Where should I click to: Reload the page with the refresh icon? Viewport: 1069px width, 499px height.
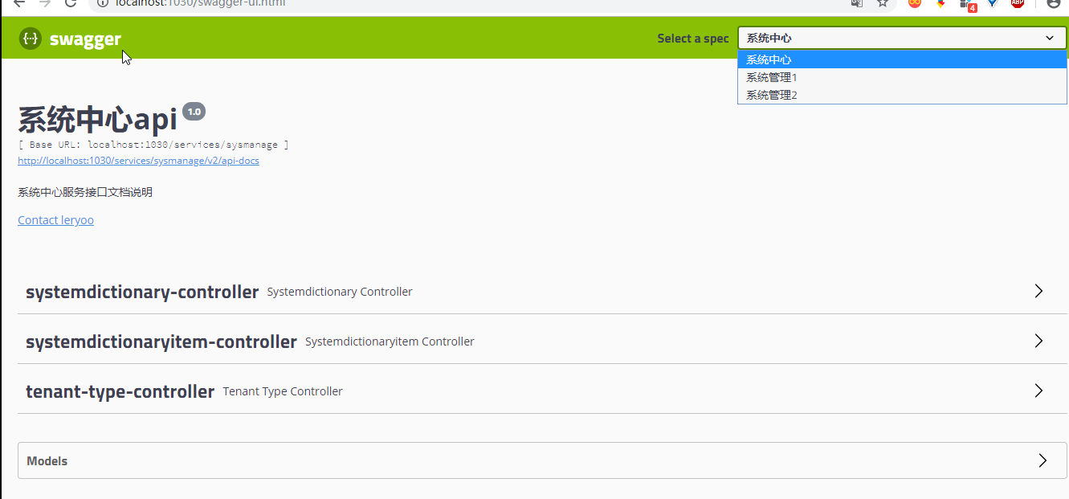tap(71, 3)
